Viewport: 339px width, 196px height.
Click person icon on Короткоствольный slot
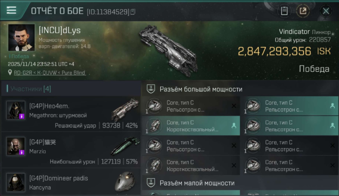pos(234,126)
